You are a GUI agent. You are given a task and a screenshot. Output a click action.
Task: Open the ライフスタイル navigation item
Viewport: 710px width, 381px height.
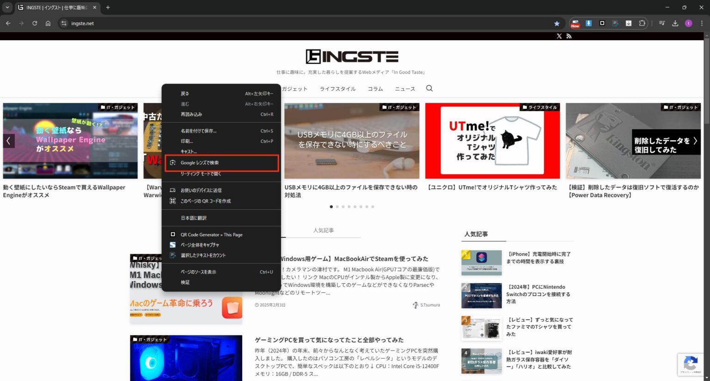(x=337, y=89)
